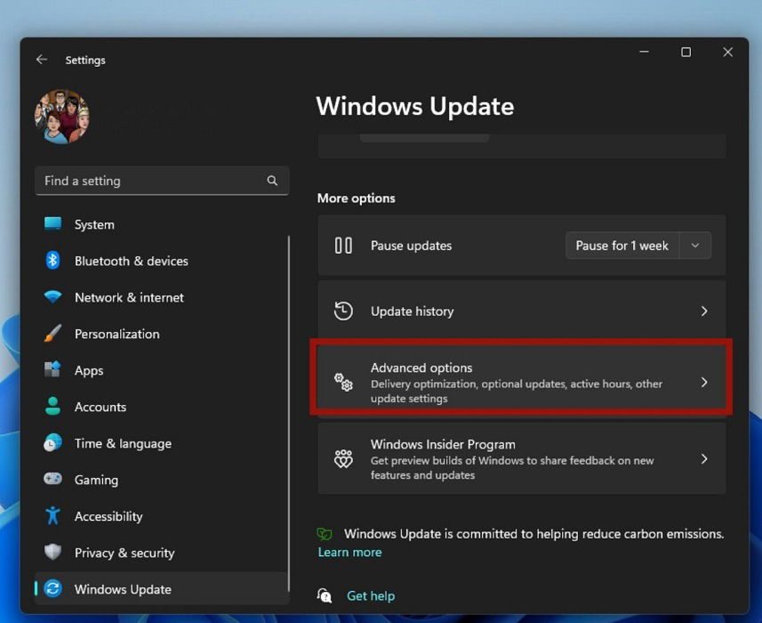This screenshot has width=762, height=623.
Task: Click the Accessibility person icon
Action: [54, 516]
